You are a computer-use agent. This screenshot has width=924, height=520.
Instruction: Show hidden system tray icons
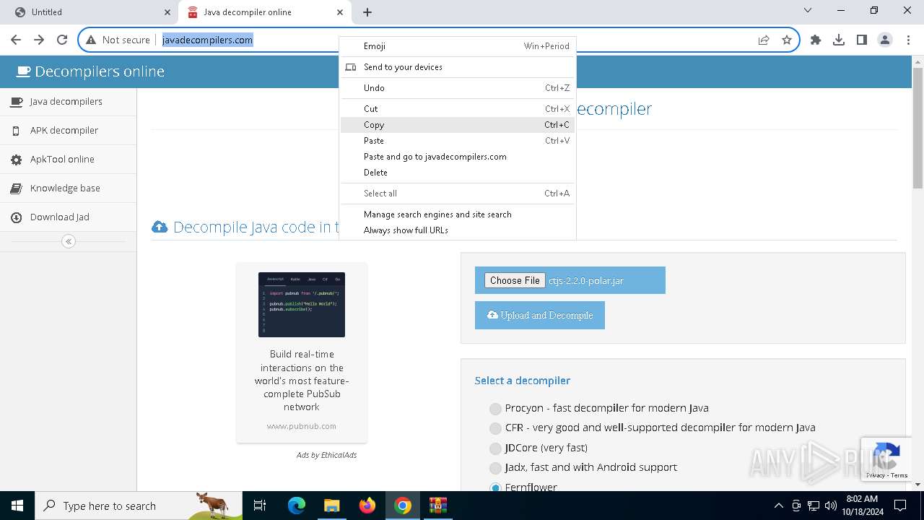click(778, 506)
